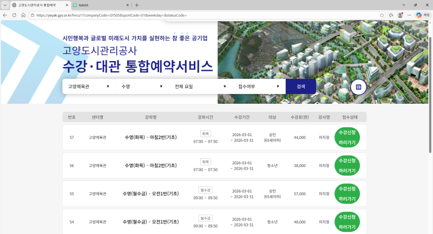Click the 월수금 day tag in row 55
The image size is (433, 234).
point(206,190)
